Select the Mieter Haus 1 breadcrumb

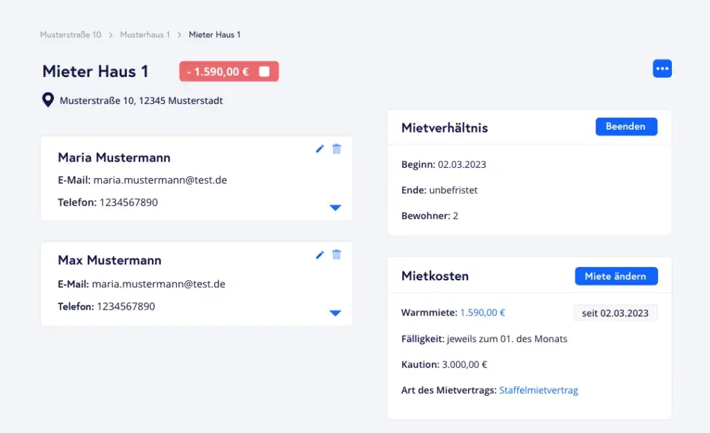pos(214,35)
